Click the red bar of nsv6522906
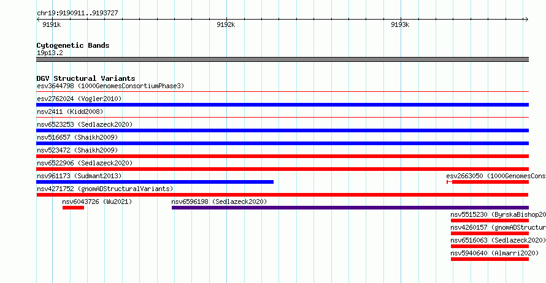The height and width of the screenshot is (283, 546). point(282,169)
